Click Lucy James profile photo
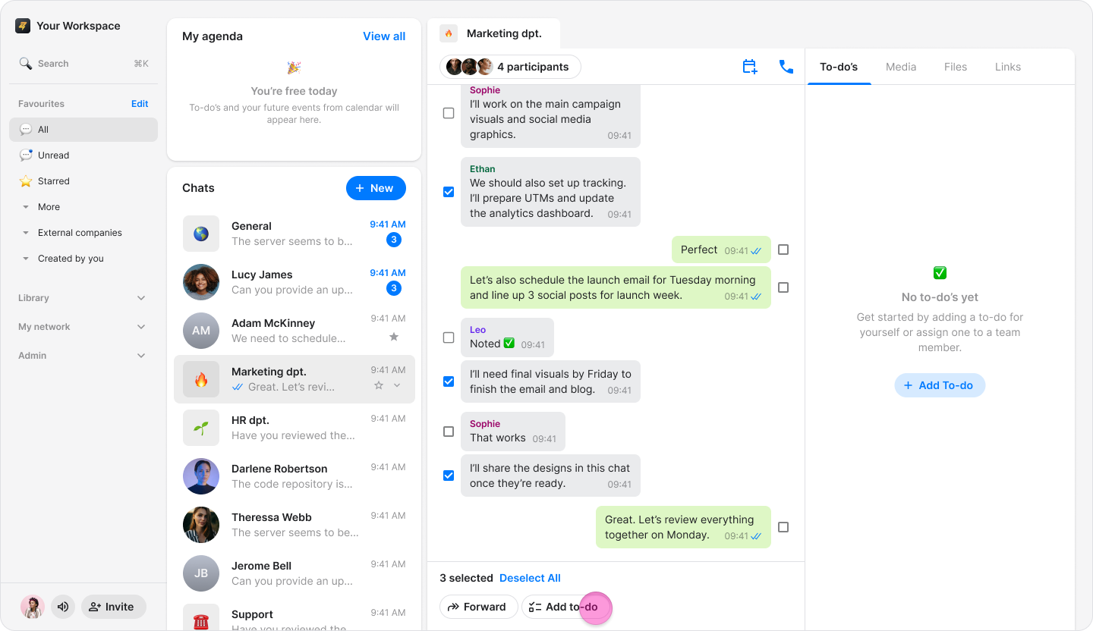The height and width of the screenshot is (631, 1093). pyautogui.click(x=201, y=282)
